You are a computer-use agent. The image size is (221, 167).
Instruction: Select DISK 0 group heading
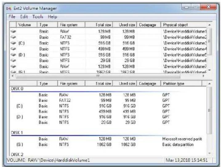(x=17, y=89)
